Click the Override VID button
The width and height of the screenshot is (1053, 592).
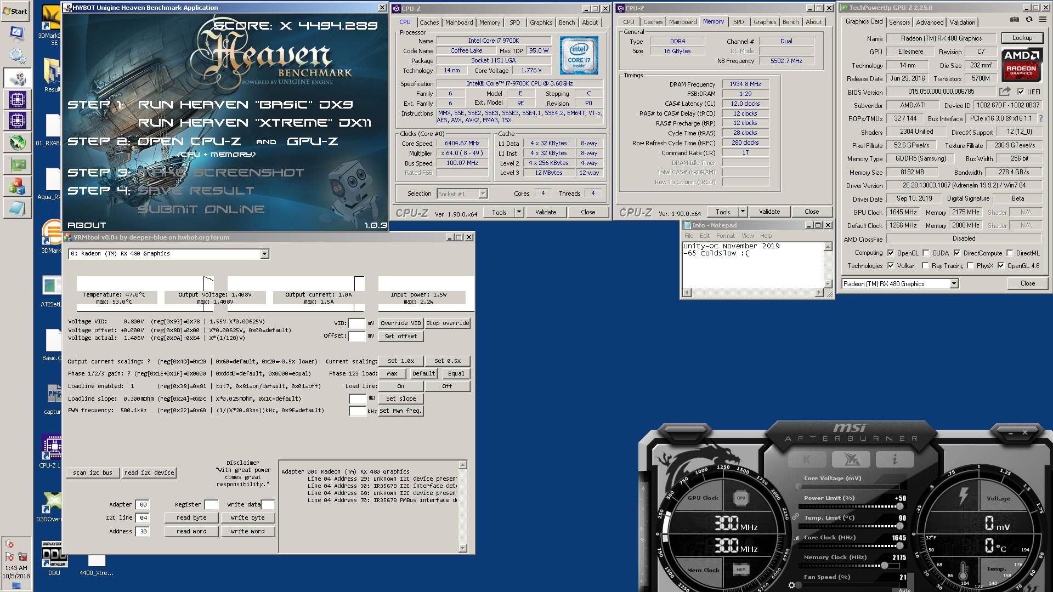pos(401,323)
